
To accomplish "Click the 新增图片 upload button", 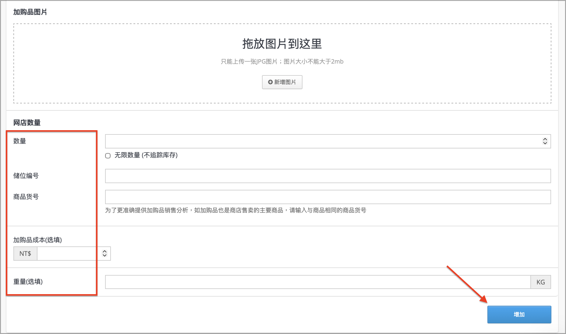I will click(282, 82).
